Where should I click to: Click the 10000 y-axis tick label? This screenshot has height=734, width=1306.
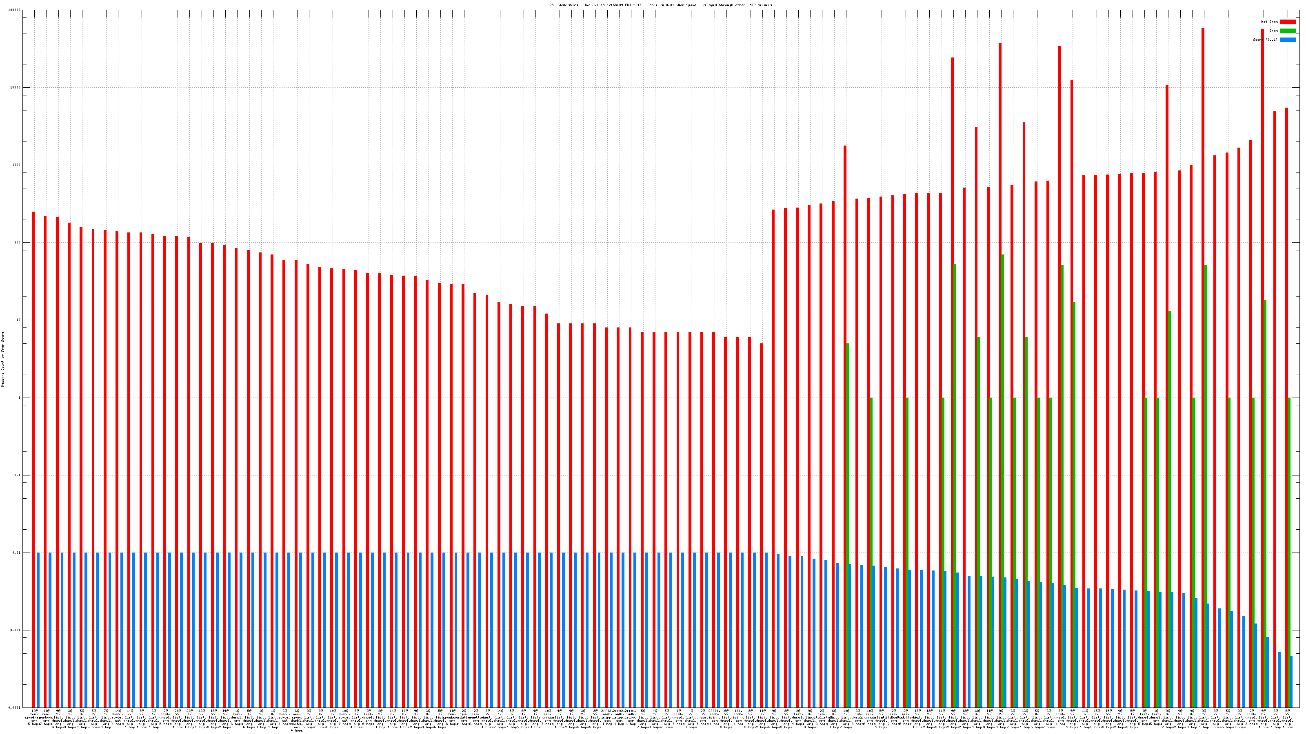click(x=16, y=87)
